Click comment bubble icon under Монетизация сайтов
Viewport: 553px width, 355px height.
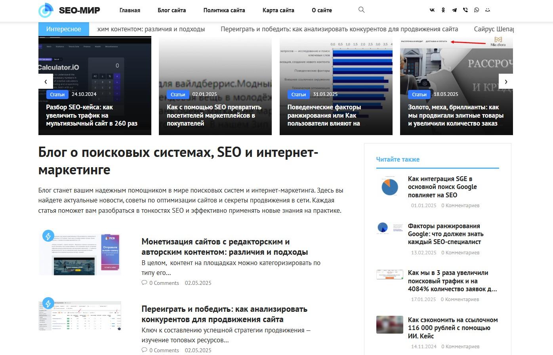(144, 283)
